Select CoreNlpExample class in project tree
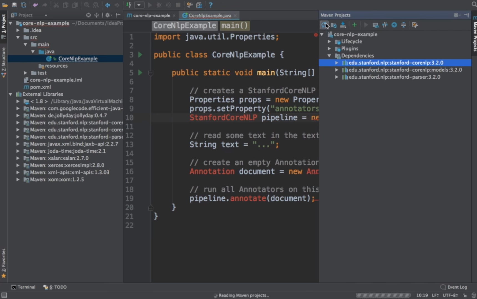477x299 pixels. click(x=78, y=59)
